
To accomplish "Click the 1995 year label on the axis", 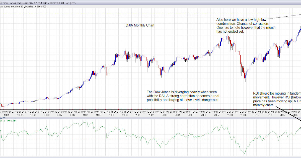I will [x=59, y=115].
